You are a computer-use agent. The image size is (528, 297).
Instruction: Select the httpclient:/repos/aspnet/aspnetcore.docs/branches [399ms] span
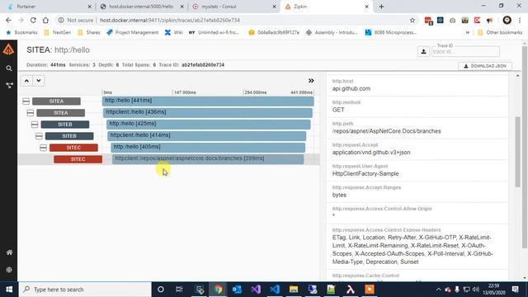click(x=208, y=159)
